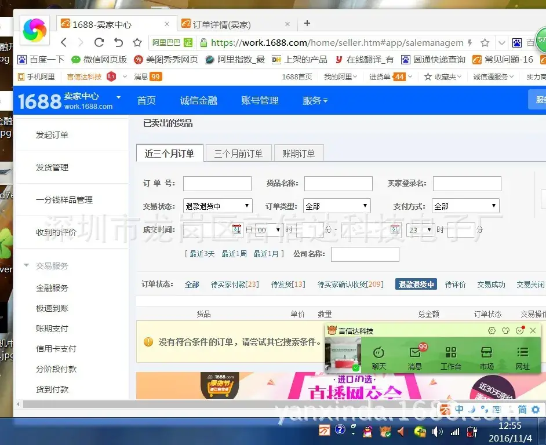Click the volume speaker icon in the system tray
The width and height of the screenshot is (546, 445).
tap(437, 432)
